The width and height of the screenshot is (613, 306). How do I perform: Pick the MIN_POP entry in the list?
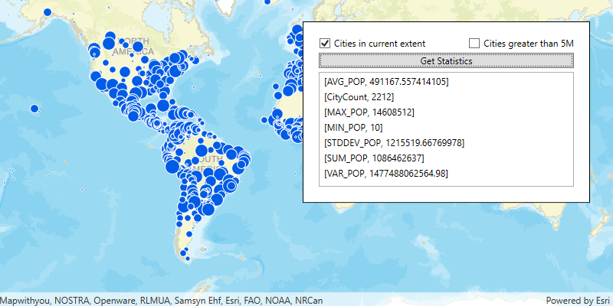click(x=353, y=128)
